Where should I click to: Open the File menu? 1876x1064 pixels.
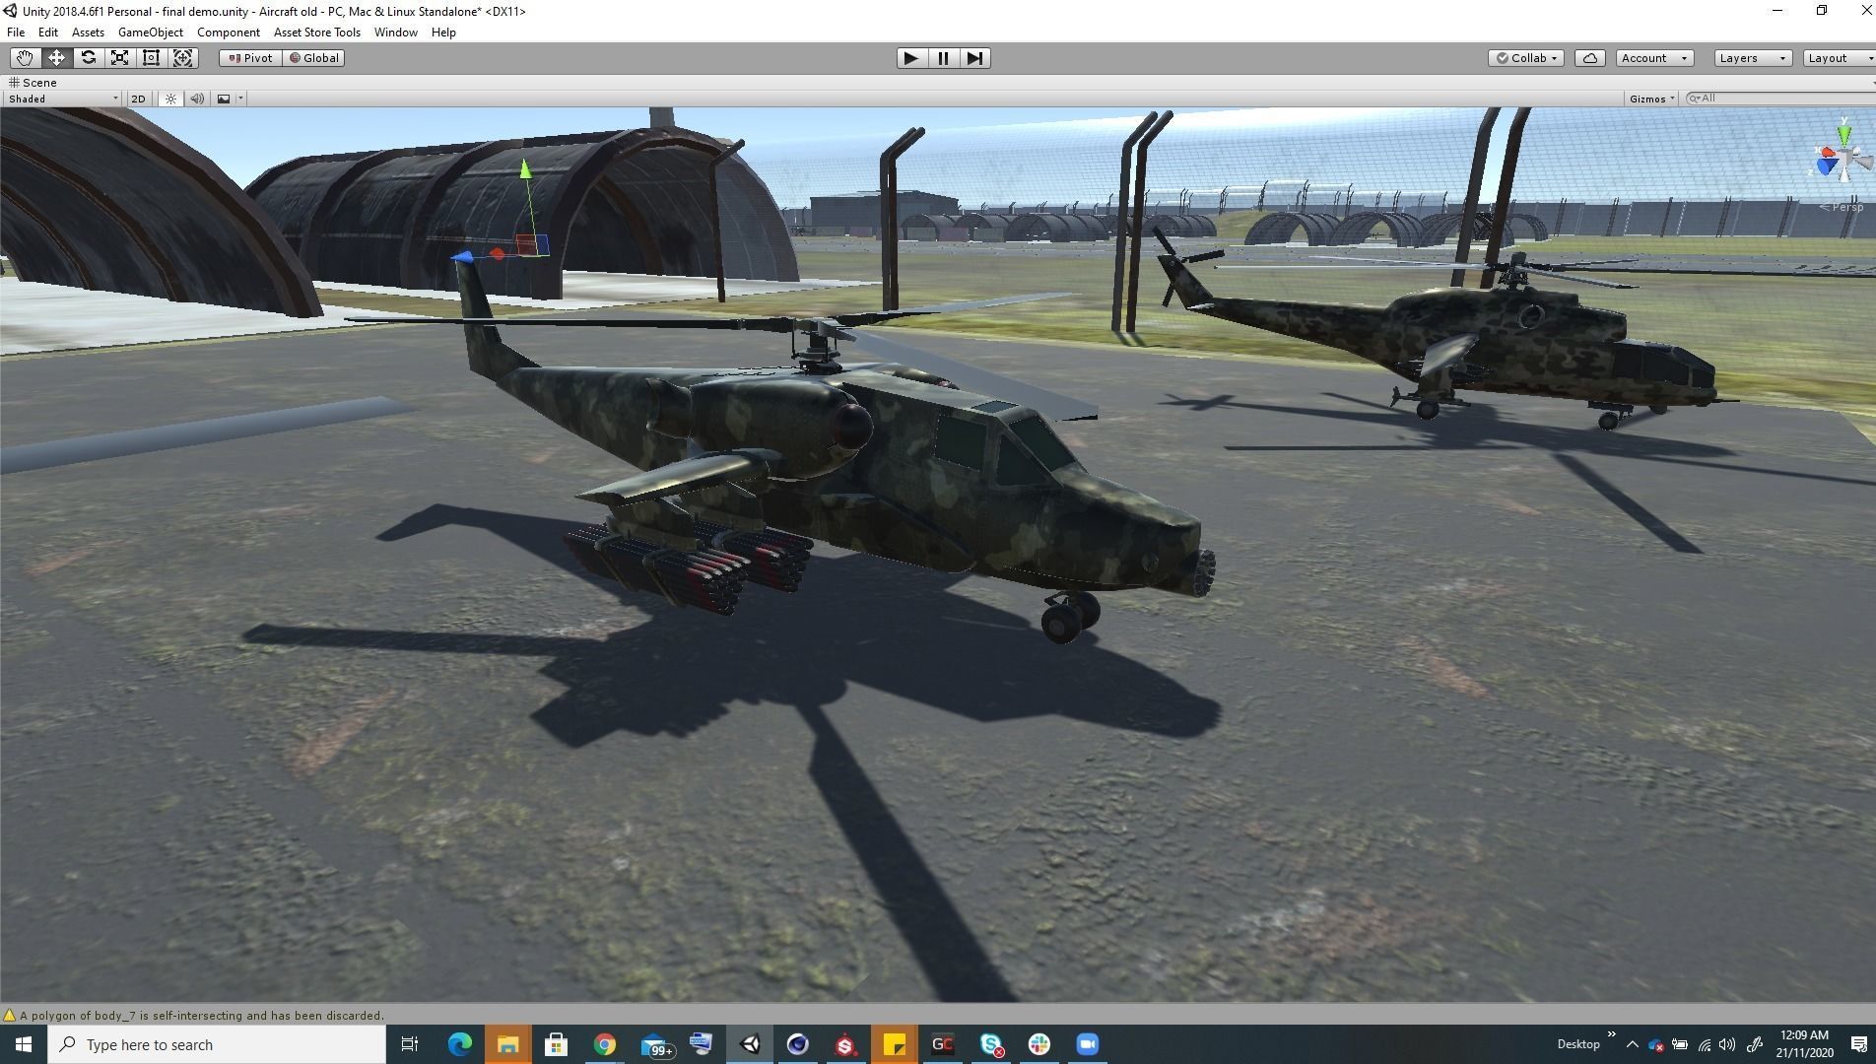pyautogui.click(x=16, y=33)
